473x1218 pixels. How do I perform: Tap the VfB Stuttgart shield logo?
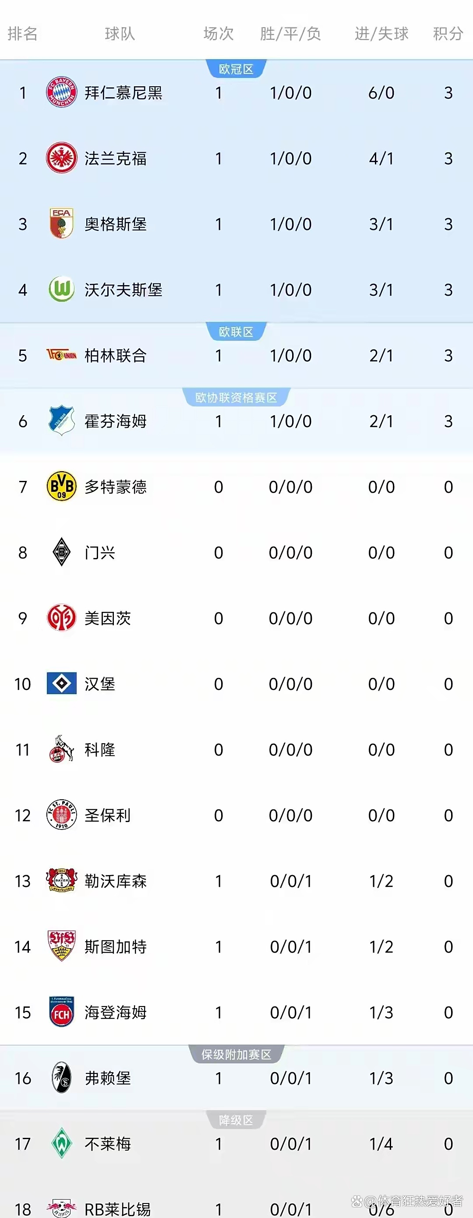(61, 946)
